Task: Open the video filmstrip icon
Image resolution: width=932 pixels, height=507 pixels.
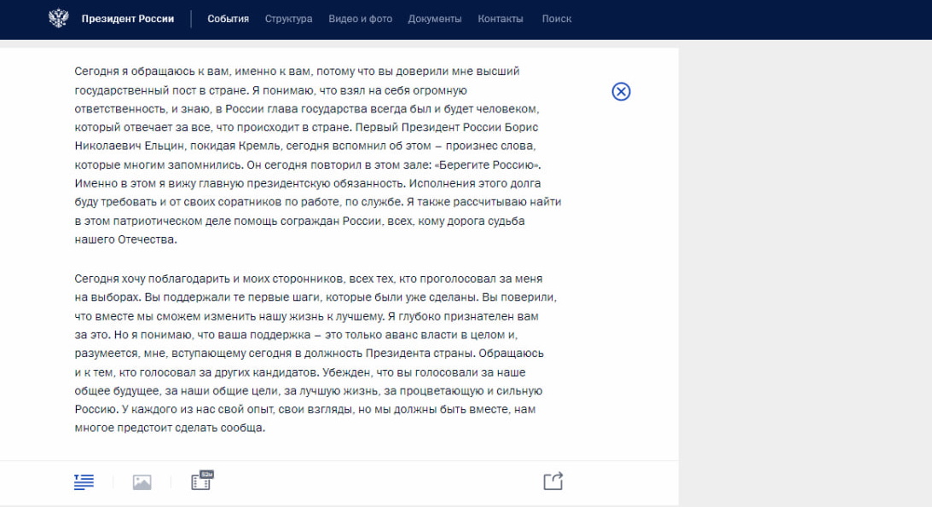Action: [x=201, y=481]
